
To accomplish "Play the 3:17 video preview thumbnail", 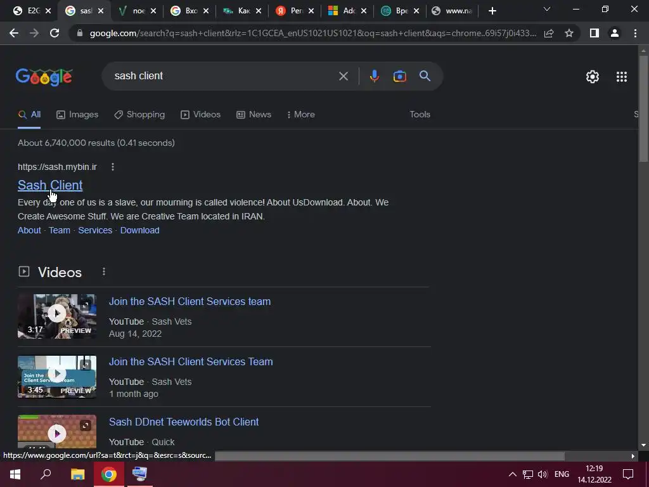I will tap(56, 316).
